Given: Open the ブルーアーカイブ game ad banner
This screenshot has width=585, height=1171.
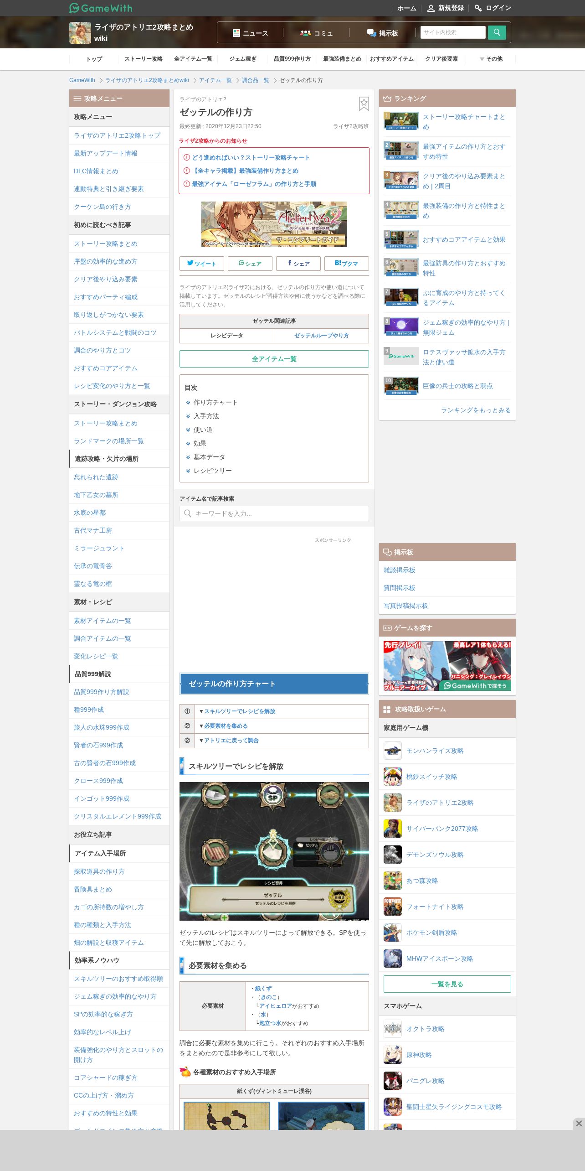Looking at the screenshot, I should [x=447, y=666].
